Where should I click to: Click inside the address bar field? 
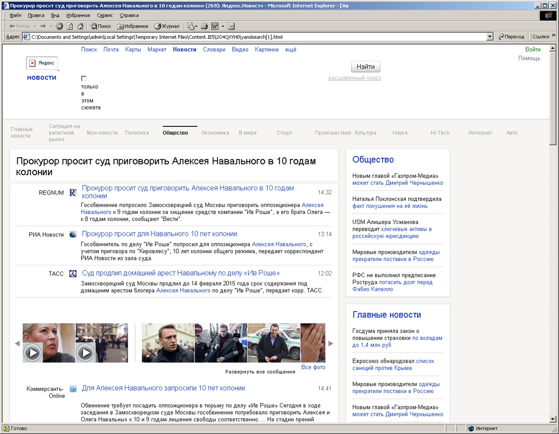(258, 37)
